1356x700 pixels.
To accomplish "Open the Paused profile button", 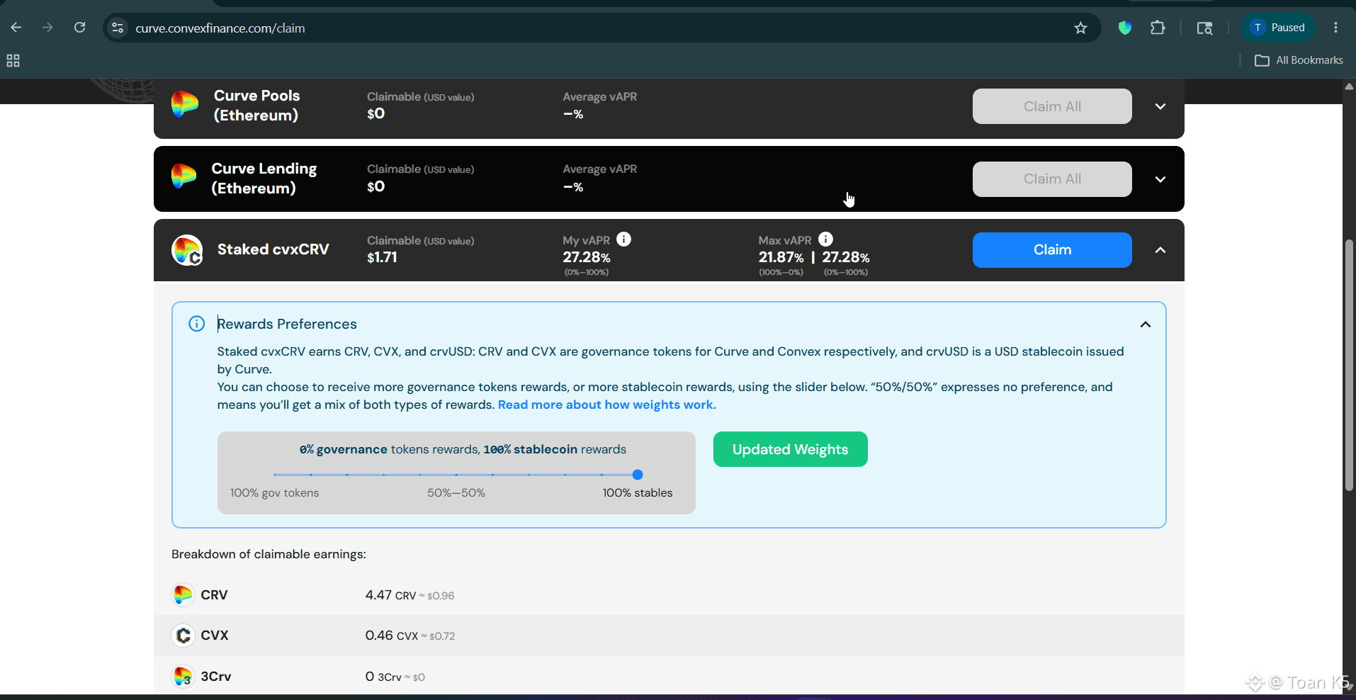I will 1278,28.
